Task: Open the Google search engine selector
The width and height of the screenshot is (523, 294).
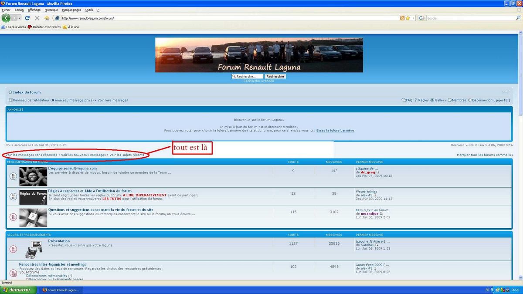Action: click(x=422, y=18)
